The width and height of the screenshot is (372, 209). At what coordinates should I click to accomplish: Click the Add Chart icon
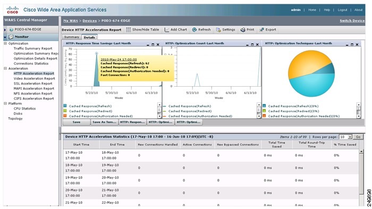tap(167, 30)
